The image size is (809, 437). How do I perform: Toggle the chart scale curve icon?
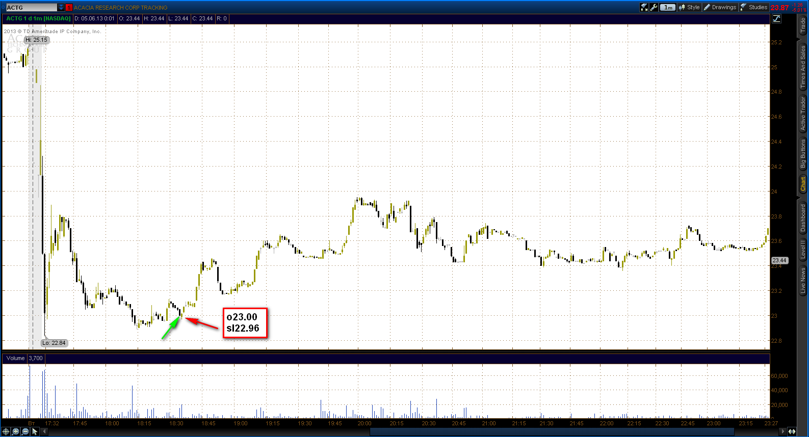pyautogui.click(x=777, y=18)
